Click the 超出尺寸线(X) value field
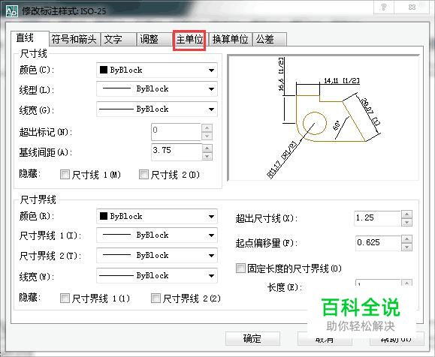The width and height of the screenshot is (435, 357). point(377,218)
